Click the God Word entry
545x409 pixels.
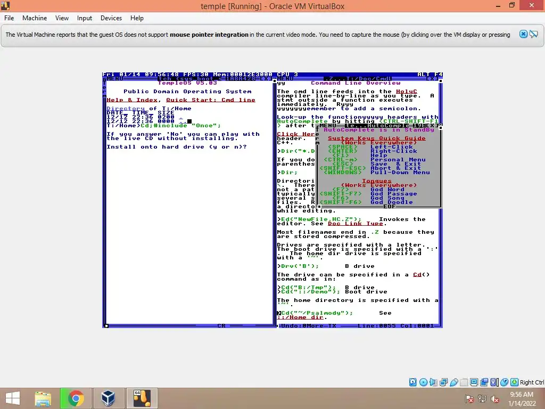click(387, 190)
